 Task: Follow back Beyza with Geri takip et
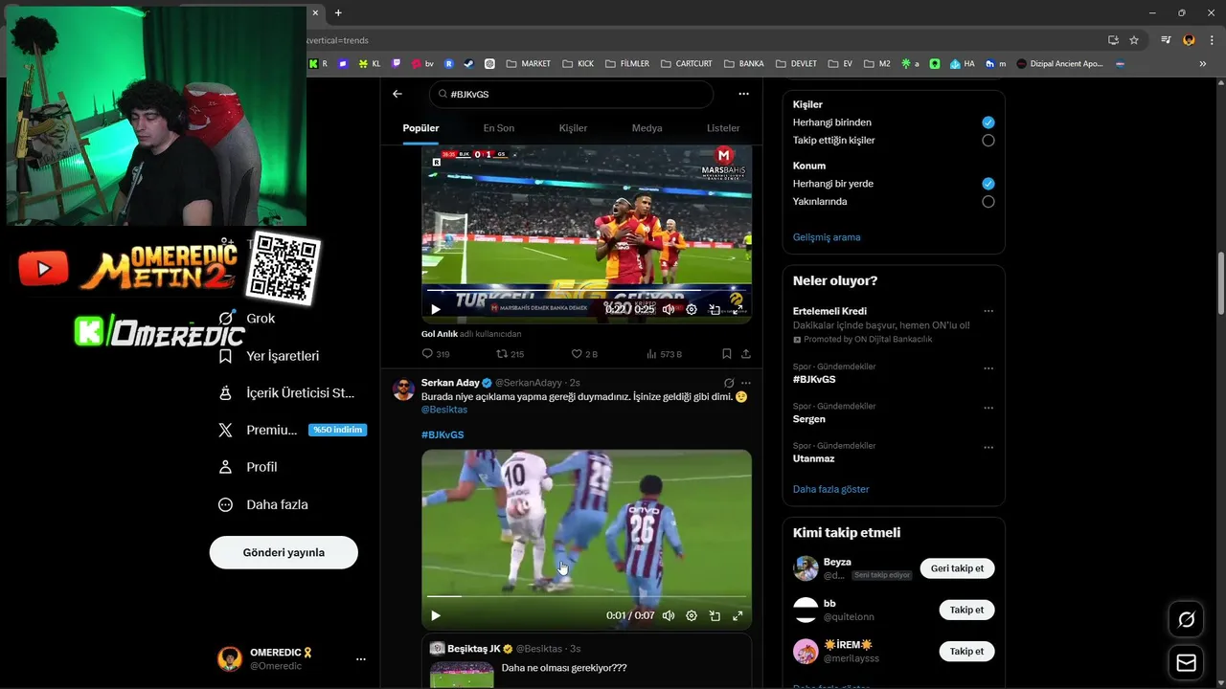[x=957, y=568]
